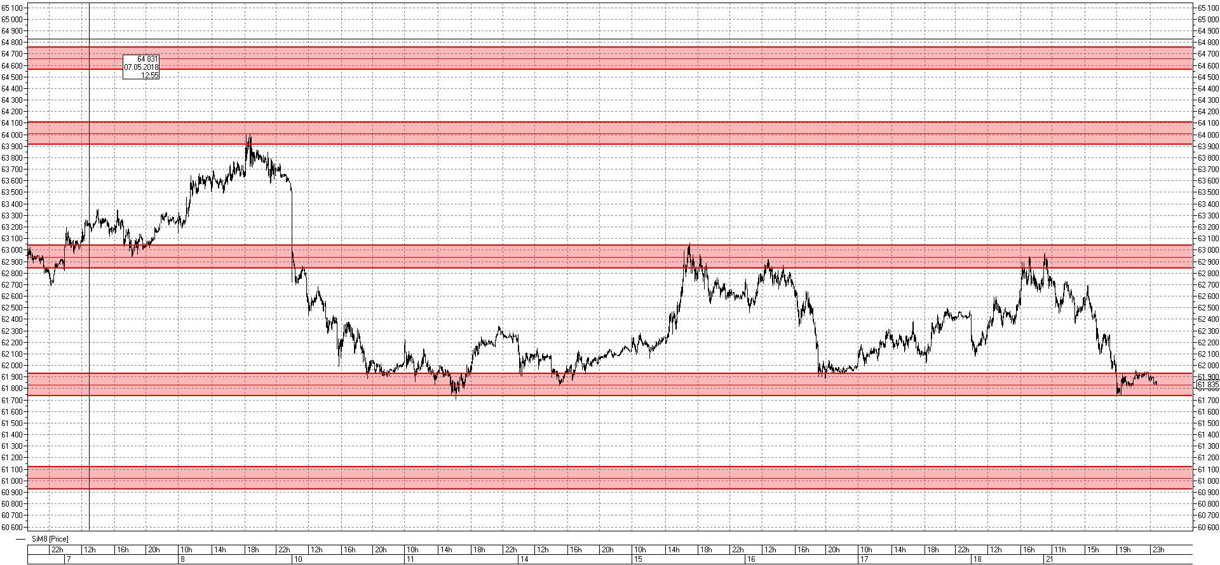Click date label 14 on the time axis
The height and width of the screenshot is (565, 1220).
524,559
